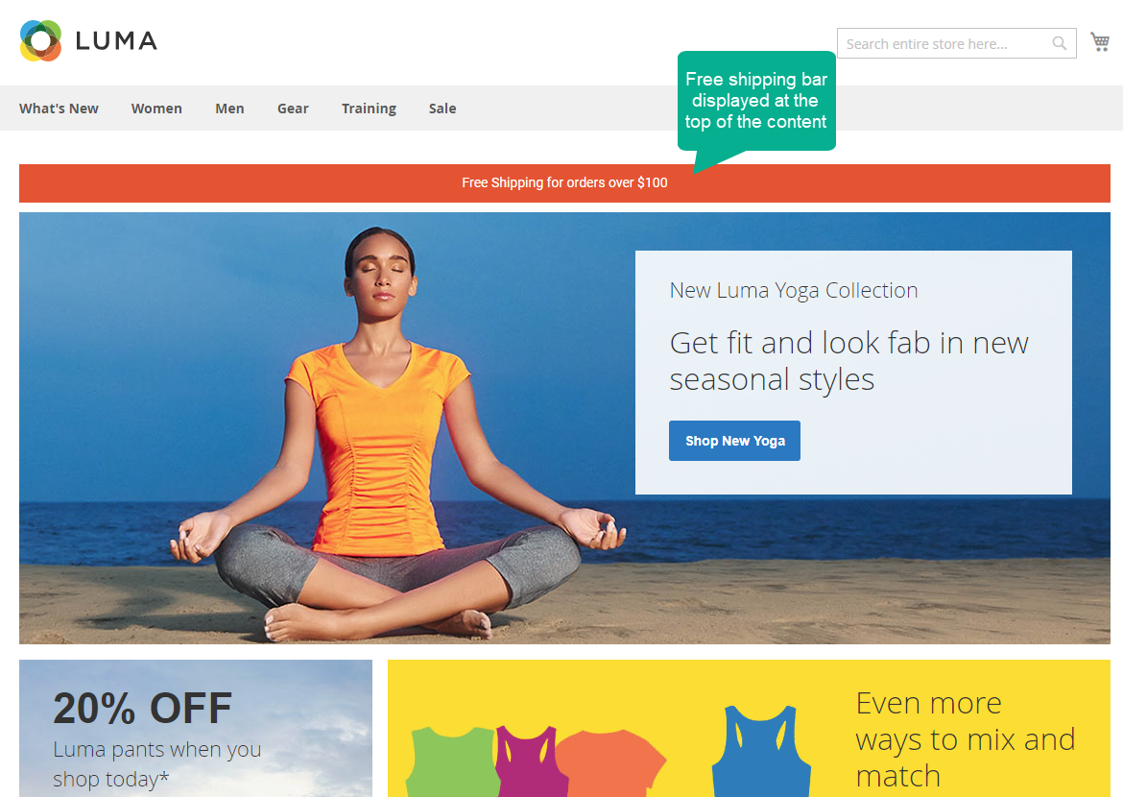The height and width of the screenshot is (797, 1123).
Task: Focus the store search field
Action: click(x=945, y=44)
